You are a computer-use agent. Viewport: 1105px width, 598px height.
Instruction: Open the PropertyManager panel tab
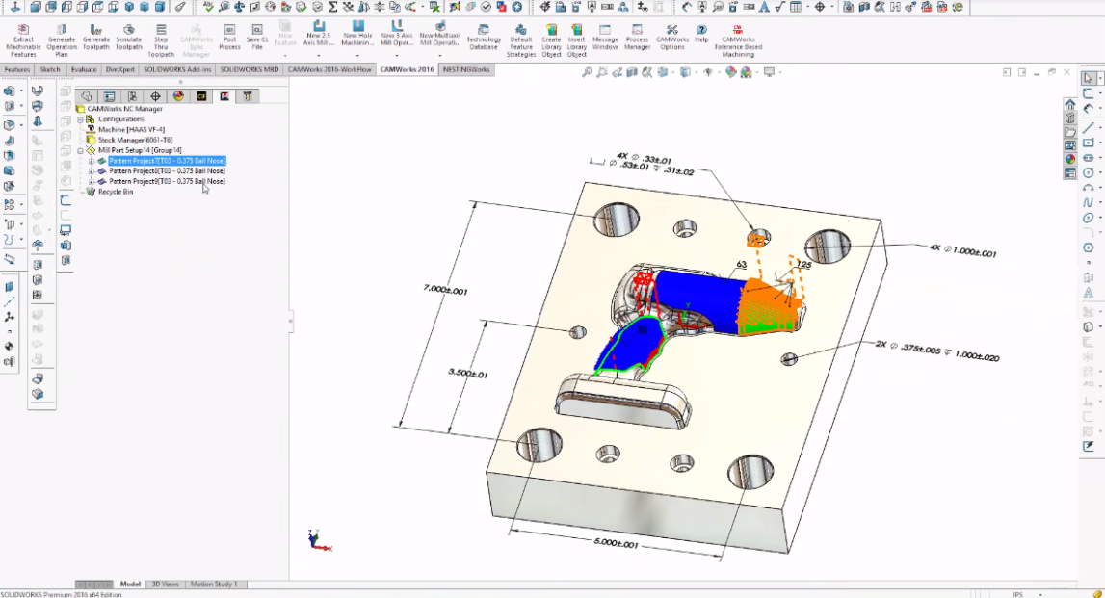click(x=109, y=96)
